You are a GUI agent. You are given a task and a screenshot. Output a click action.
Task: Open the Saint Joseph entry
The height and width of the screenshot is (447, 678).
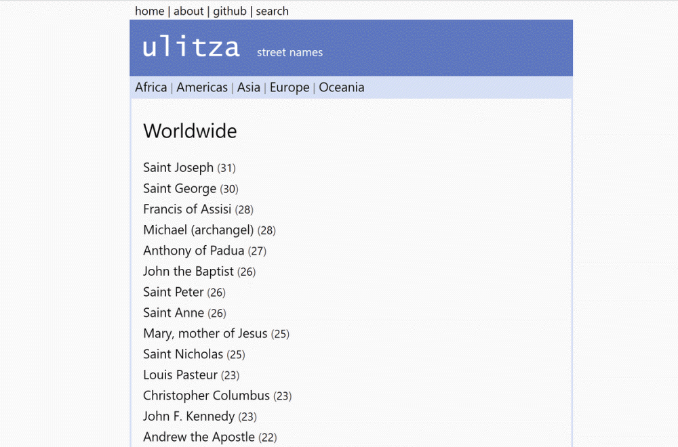[x=178, y=167]
